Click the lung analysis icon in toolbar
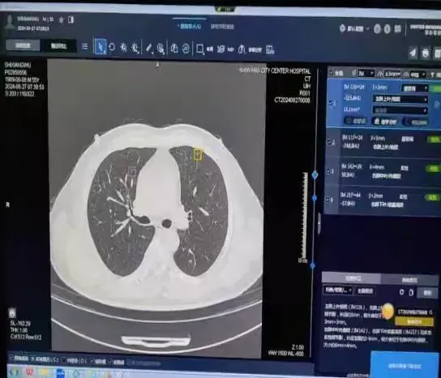 pyautogui.click(x=242, y=49)
